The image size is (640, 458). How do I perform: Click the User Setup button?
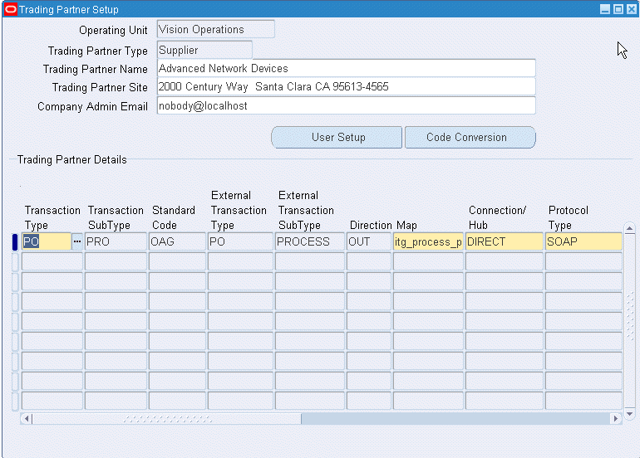[x=337, y=138]
